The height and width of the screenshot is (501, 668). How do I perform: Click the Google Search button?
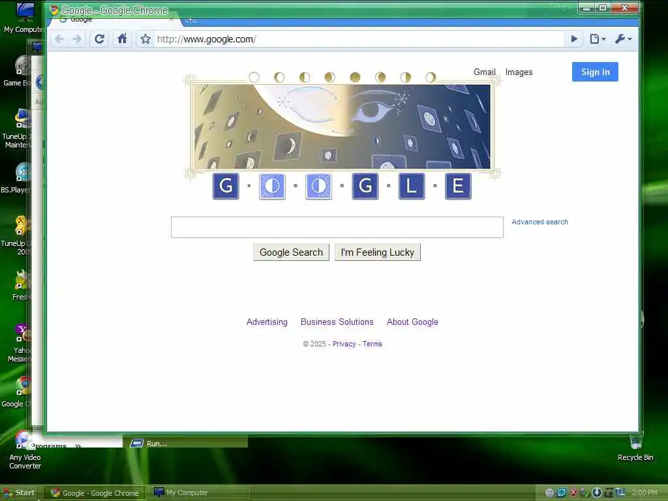point(291,252)
